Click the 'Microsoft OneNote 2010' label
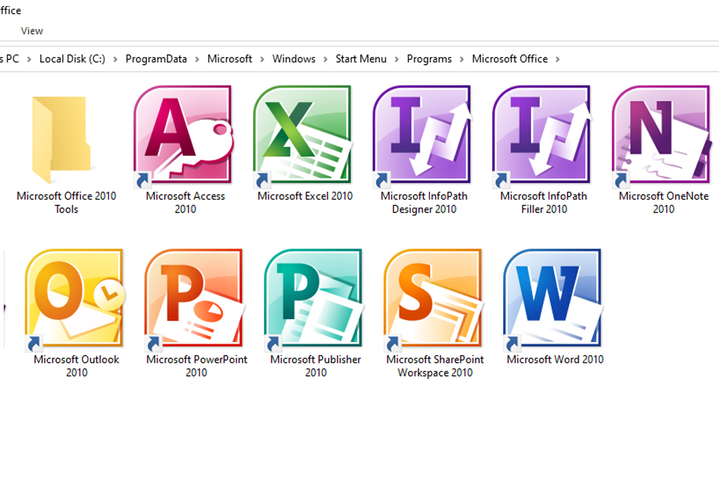The width and height of the screenshot is (719, 481). pos(664,203)
